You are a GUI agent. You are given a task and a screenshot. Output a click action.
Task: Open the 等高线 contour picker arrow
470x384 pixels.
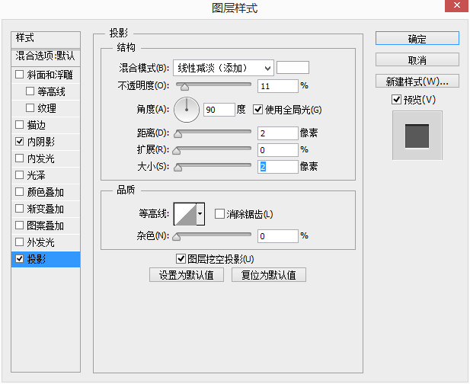pos(200,214)
